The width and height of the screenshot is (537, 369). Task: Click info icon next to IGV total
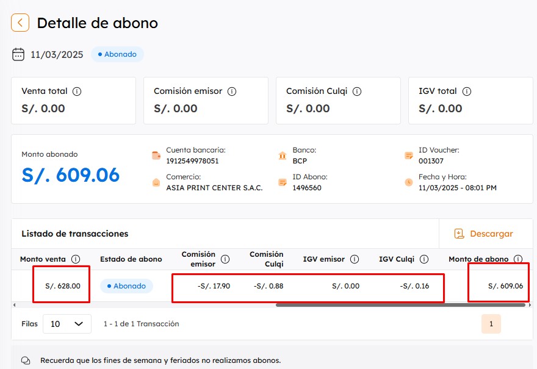click(x=467, y=91)
